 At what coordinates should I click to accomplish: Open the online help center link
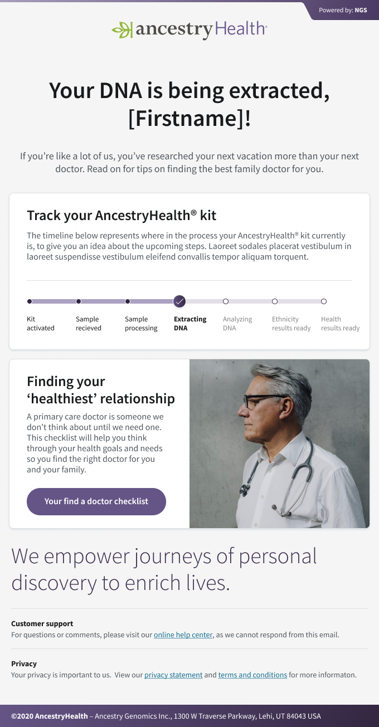(183, 635)
